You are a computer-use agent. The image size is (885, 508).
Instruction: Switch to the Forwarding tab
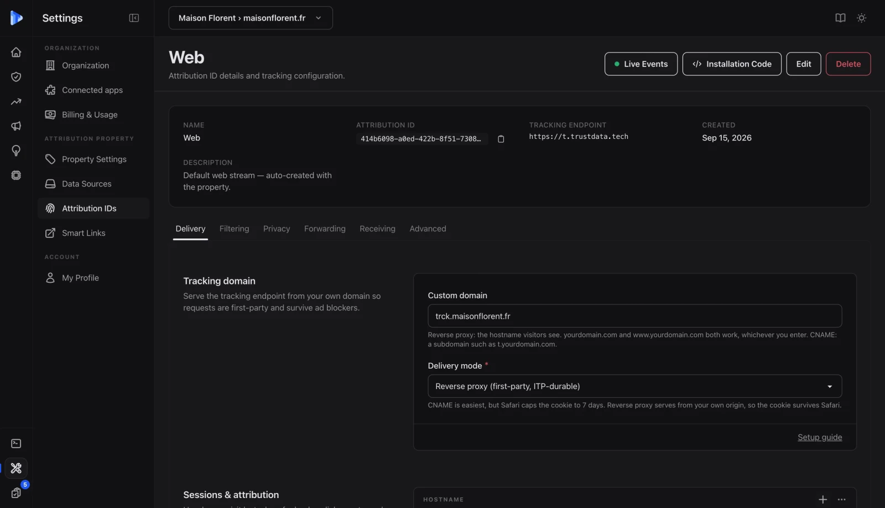coord(325,229)
